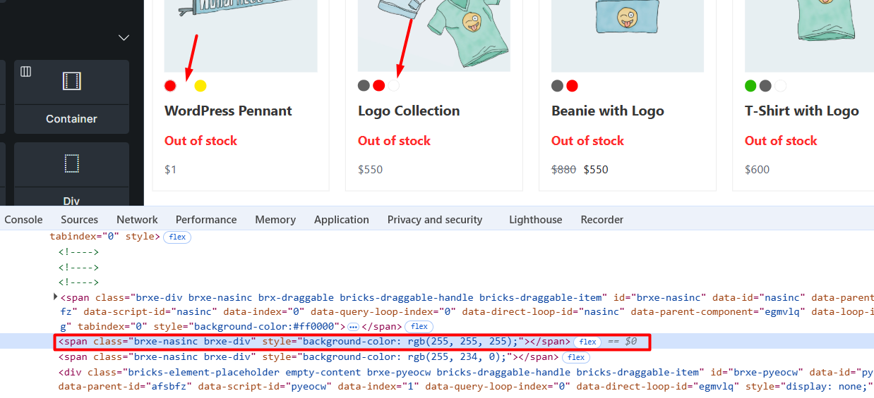This screenshot has width=874, height=398.
Task: Click the ellipsis icon inside the first span tag
Action: (x=353, y=327)
